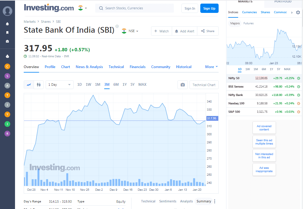
Task: Open the Community tab
Action: pyautogui.click(x=161, y=67)
